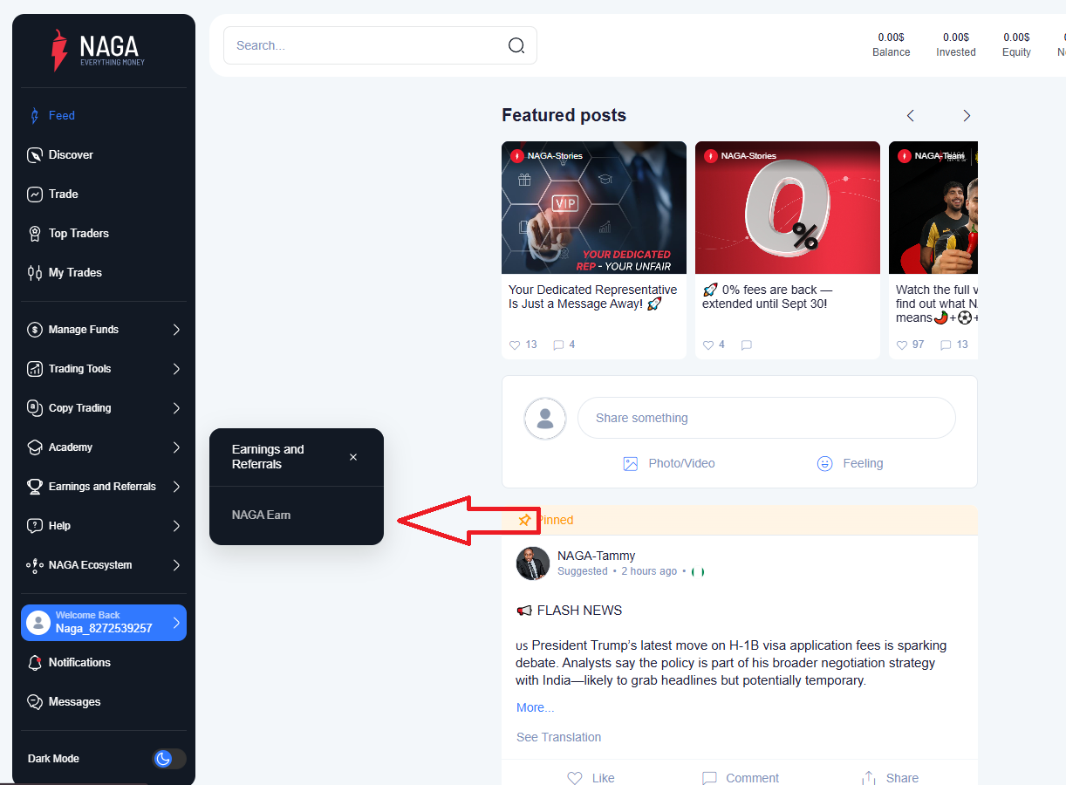The width and height of the screenshot is (1066, 785).
Task: Click NAGA-Tammy's avatar picture
Action: click(x=533, y=563)
